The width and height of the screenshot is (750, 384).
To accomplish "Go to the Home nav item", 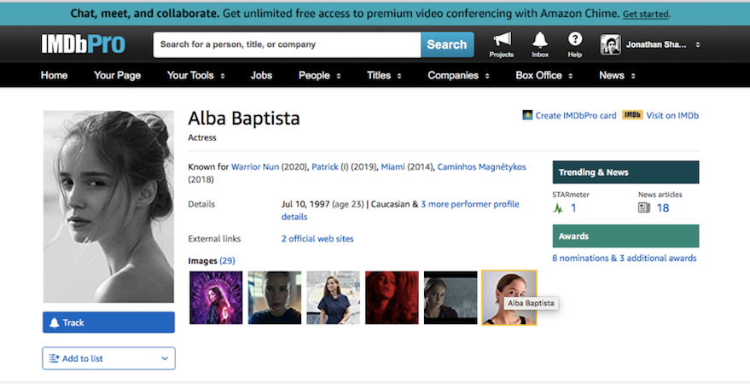I will coord(54,76).
